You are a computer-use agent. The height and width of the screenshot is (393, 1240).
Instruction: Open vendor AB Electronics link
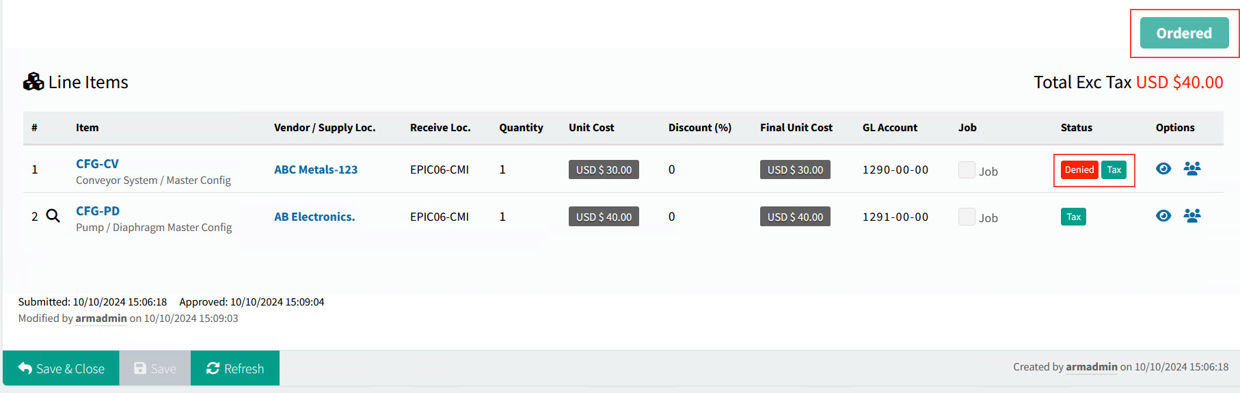click(314, 217)
